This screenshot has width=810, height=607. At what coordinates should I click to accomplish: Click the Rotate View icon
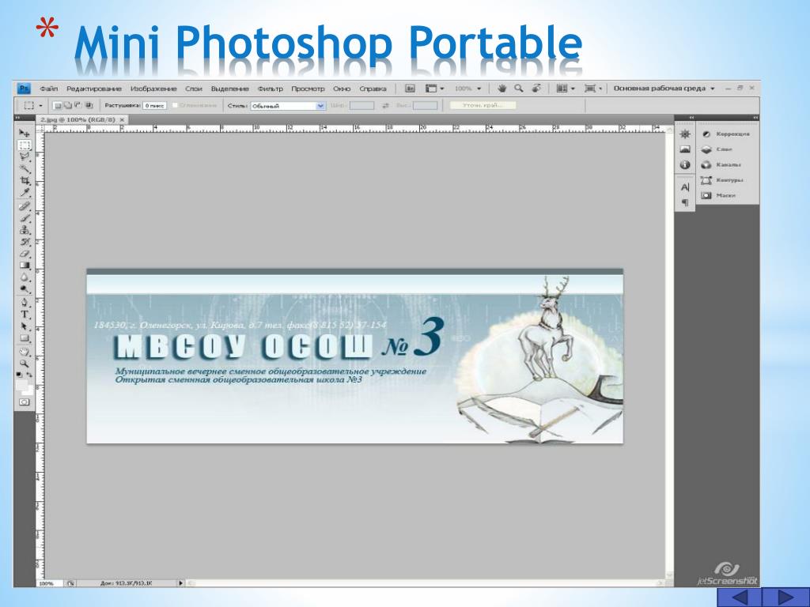(536, 89)
